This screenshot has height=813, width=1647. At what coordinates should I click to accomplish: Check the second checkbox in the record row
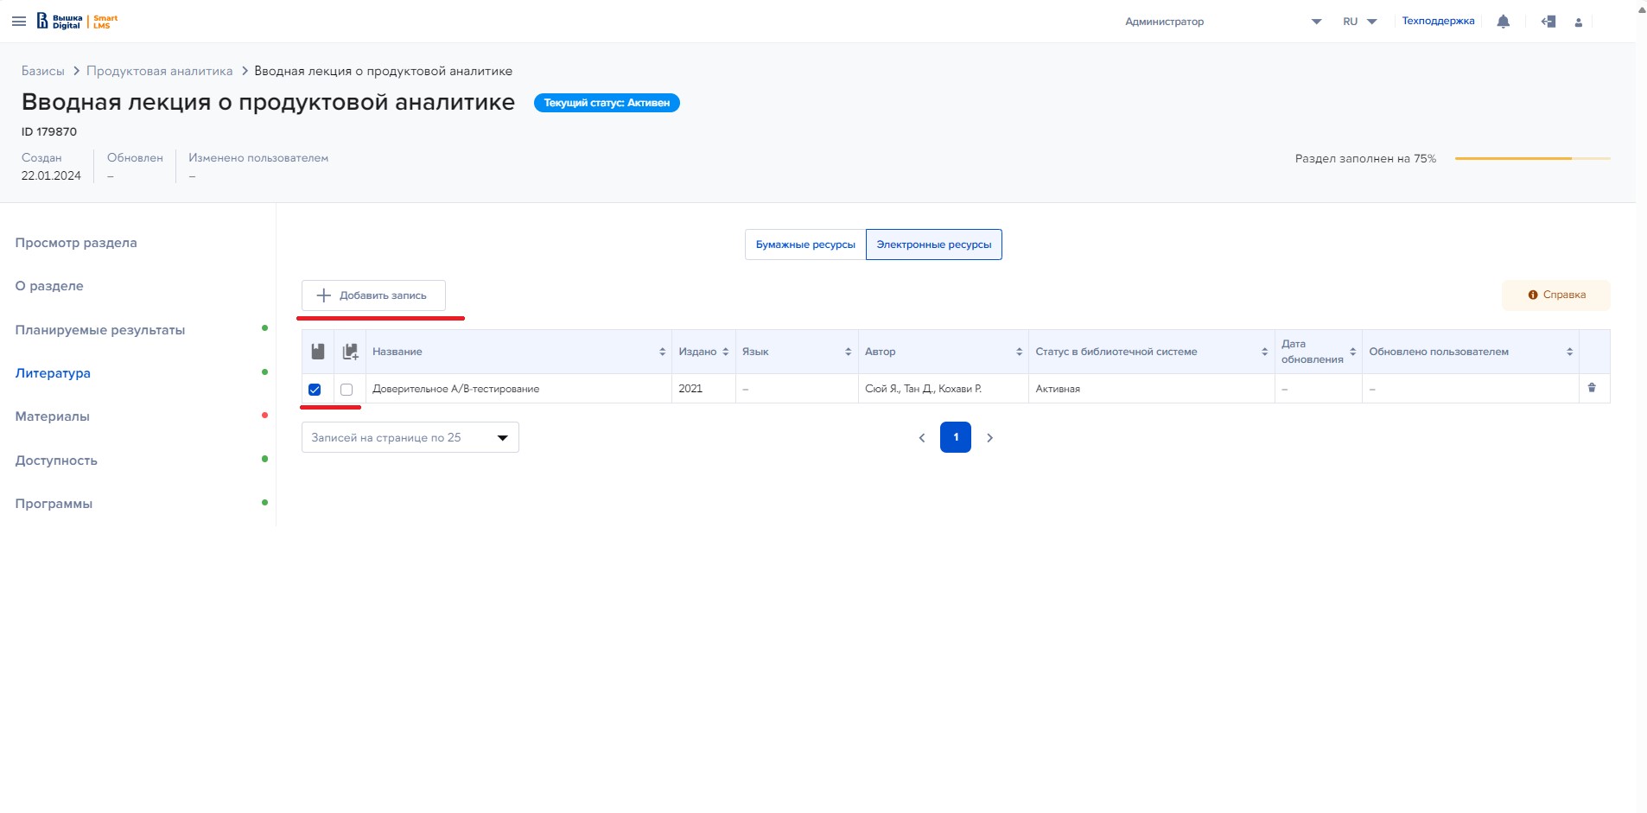pyautogui.click(x=347, y=390)
